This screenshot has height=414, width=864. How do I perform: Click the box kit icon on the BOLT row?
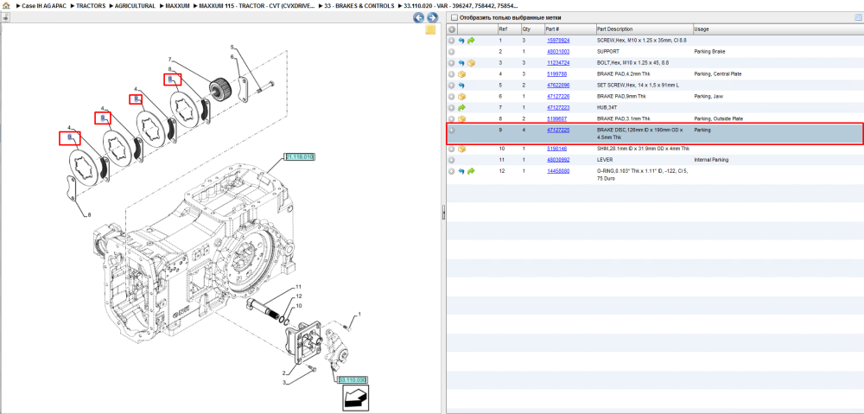tap(471, 63)
